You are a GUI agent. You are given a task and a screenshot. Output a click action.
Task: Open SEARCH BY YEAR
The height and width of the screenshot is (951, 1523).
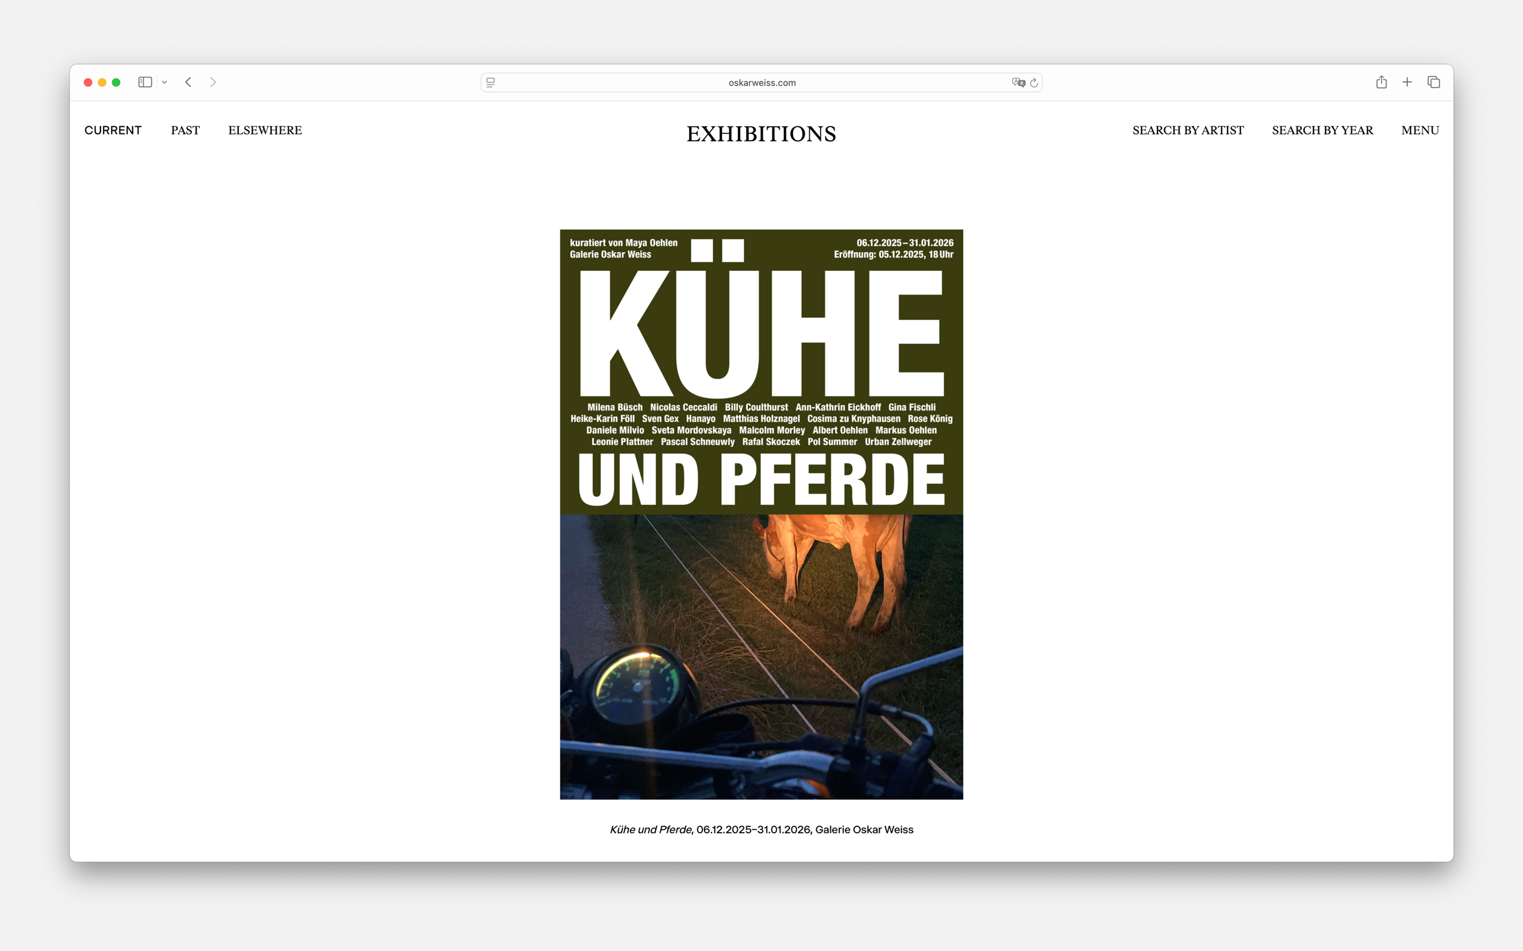click(1322, 130)
